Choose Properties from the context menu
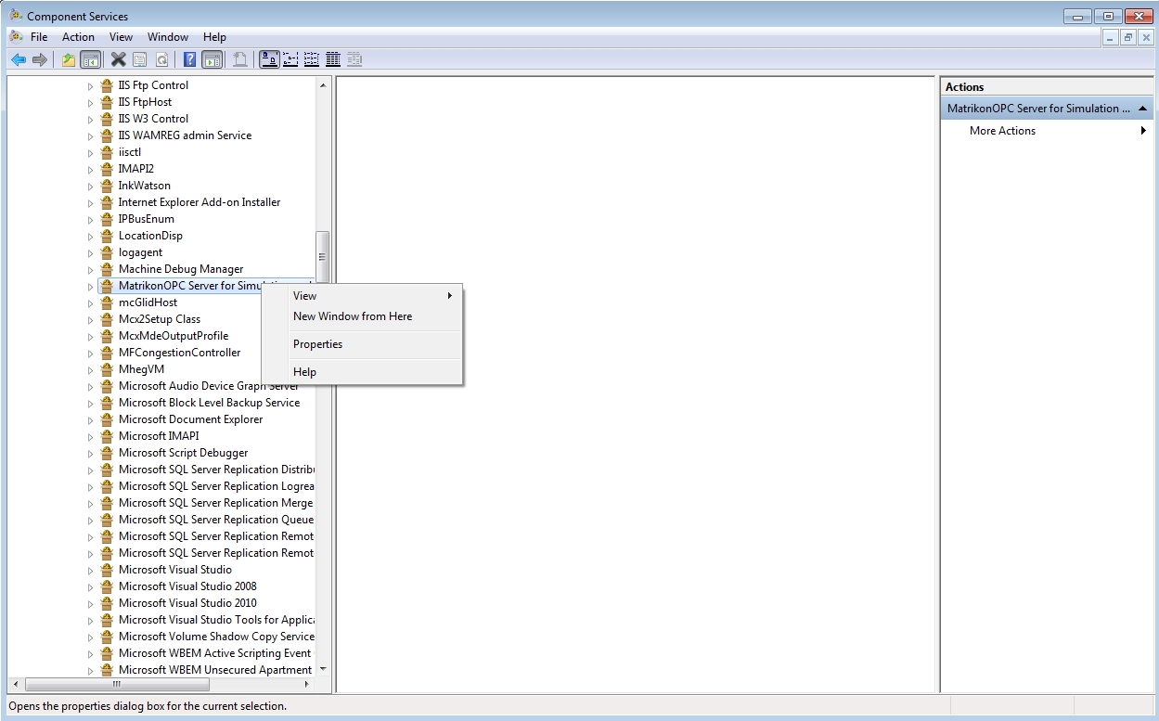Screen dimensions: 1159x721 (317, 344)
